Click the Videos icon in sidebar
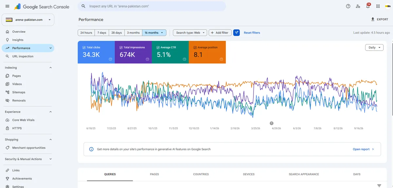The image size is (393, 188). coord(8,84)
